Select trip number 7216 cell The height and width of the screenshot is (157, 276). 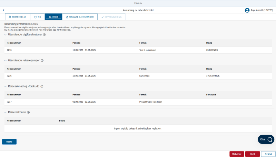9,50
